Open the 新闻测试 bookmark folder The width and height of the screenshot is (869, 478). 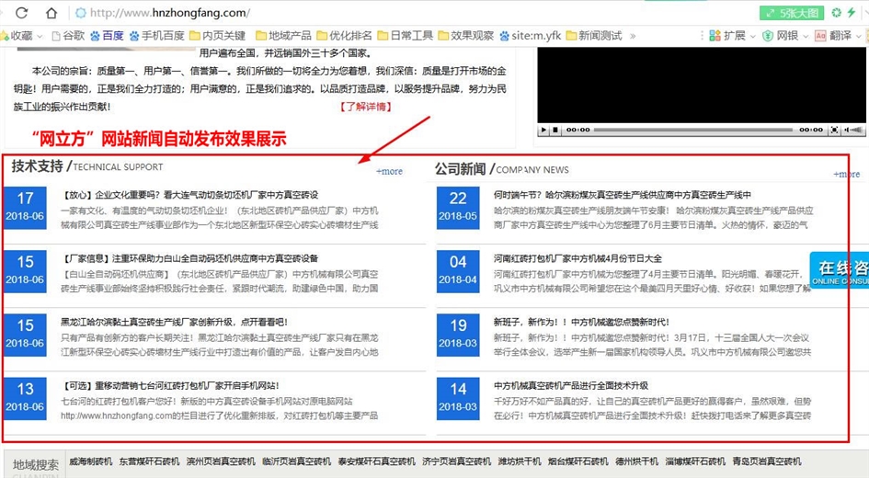[594, 36]
